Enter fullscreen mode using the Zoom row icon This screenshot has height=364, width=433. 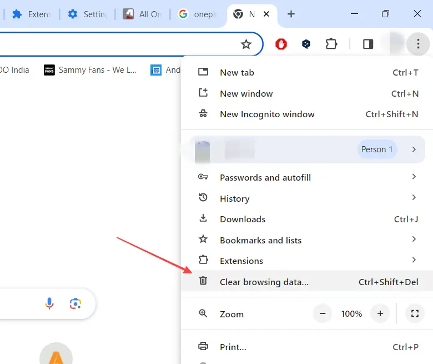coord(414,314)
